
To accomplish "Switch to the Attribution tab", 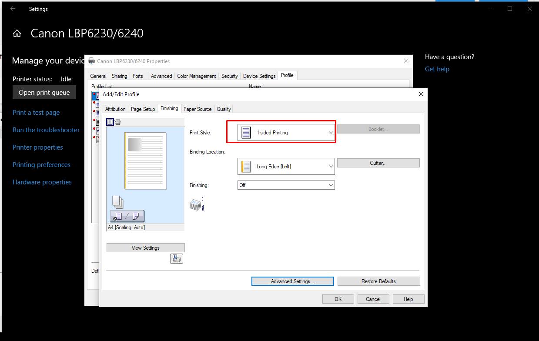I will point(115,109).
